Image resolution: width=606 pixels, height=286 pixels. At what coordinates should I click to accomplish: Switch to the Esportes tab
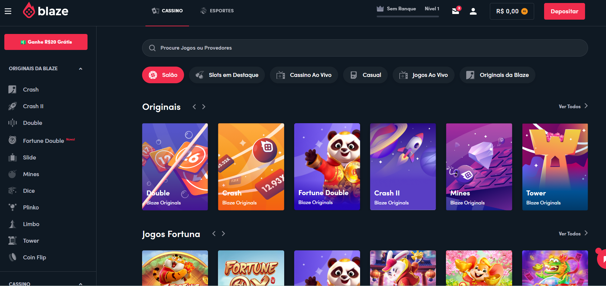click(217, 11)
